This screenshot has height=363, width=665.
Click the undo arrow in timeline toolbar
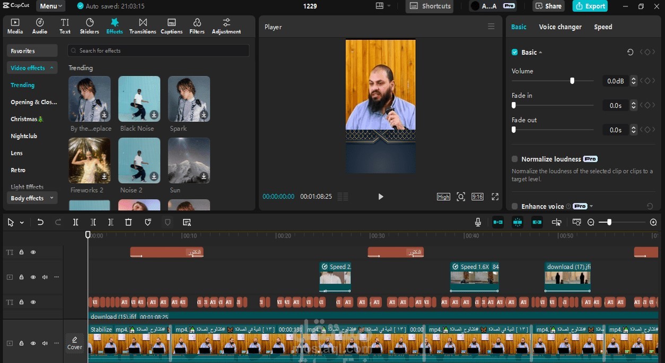pyautogui.click(x=40, y=222)
